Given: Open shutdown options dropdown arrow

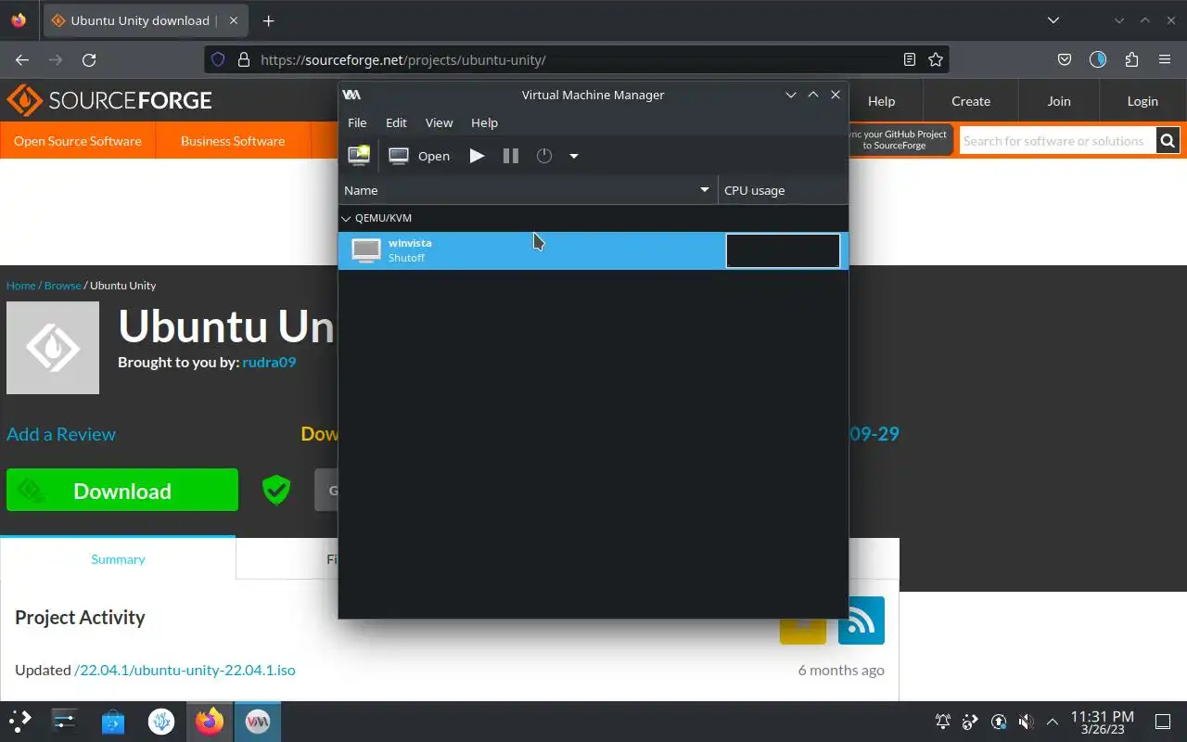Looking at the screenshot, I should click(x=574, y=156).
